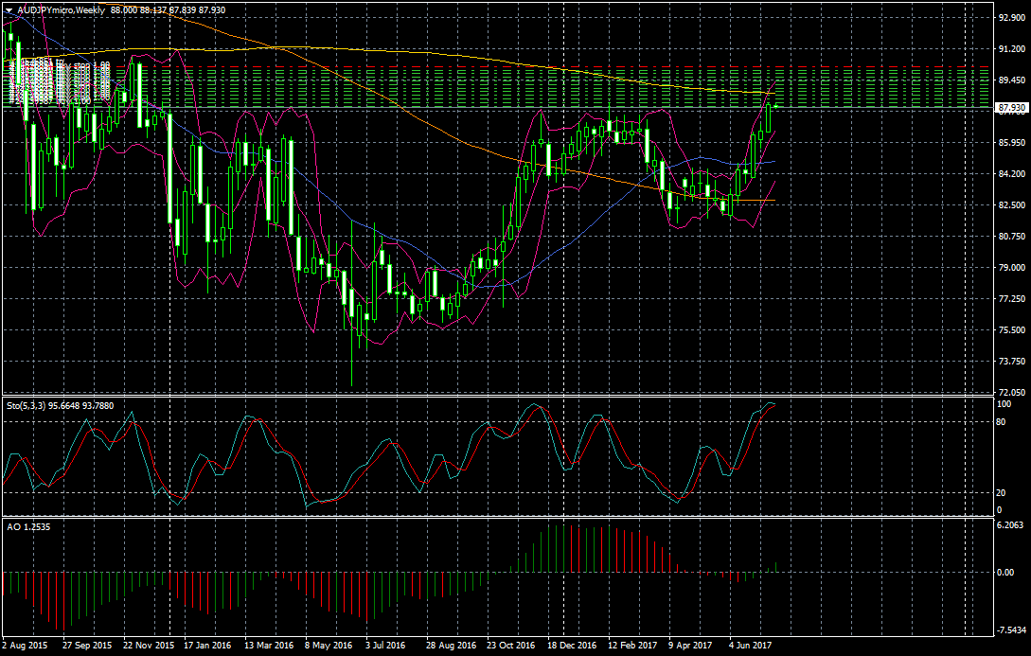Click the red dashed stop level line

tap(568, 67)
